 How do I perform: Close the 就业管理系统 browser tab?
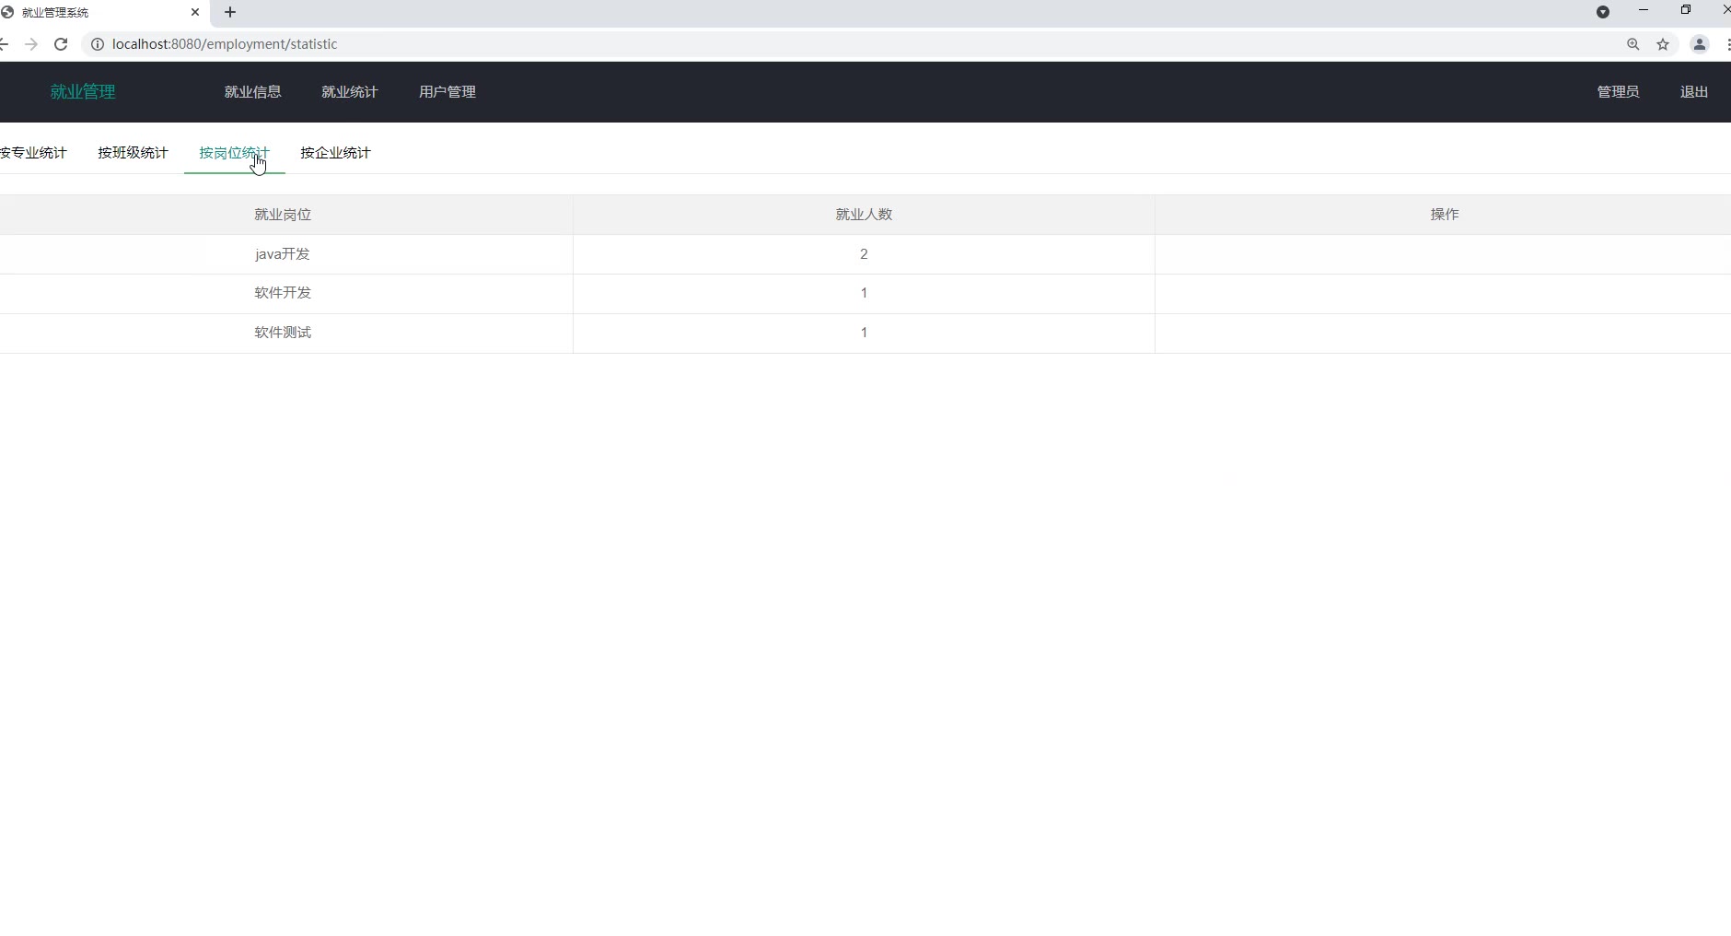pyautogui.click(x=195, y=12)
